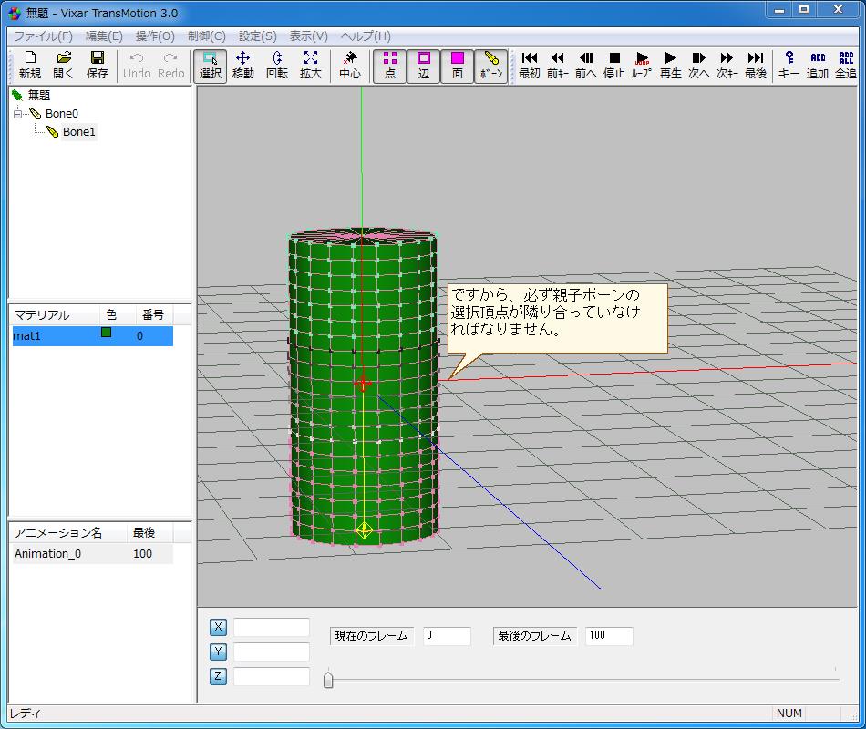Select the 回転 (Rotate) tool

(x=276, y=65)
